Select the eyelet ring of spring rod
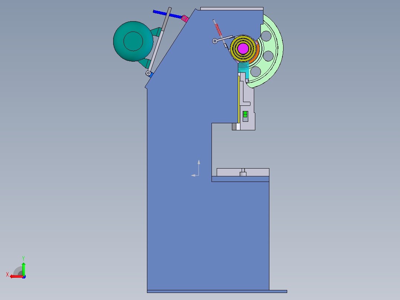400x300 pixels. tap(215, 41)
